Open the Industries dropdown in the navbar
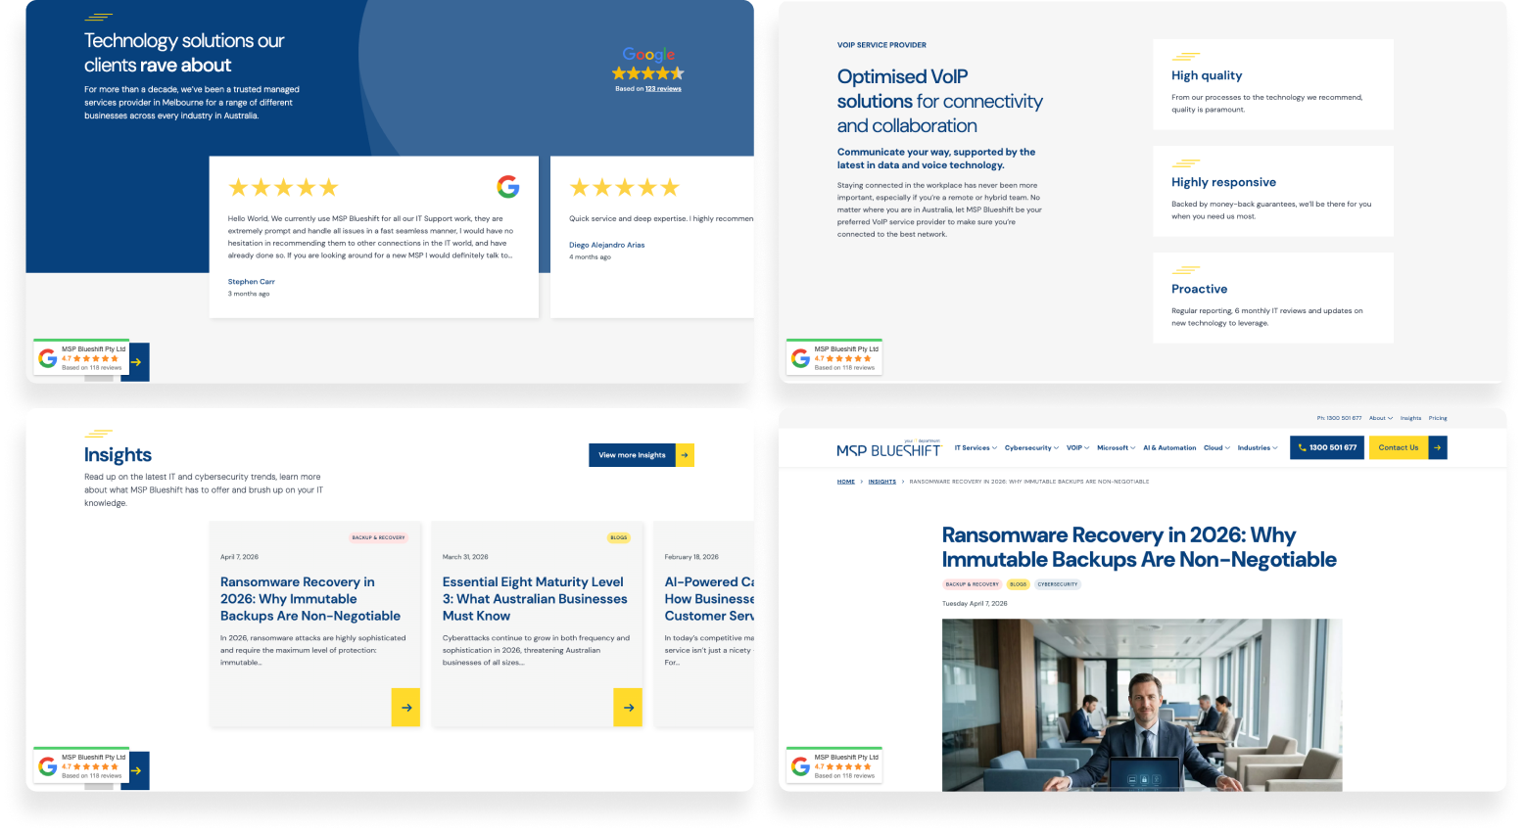 tap(1258, 447)
